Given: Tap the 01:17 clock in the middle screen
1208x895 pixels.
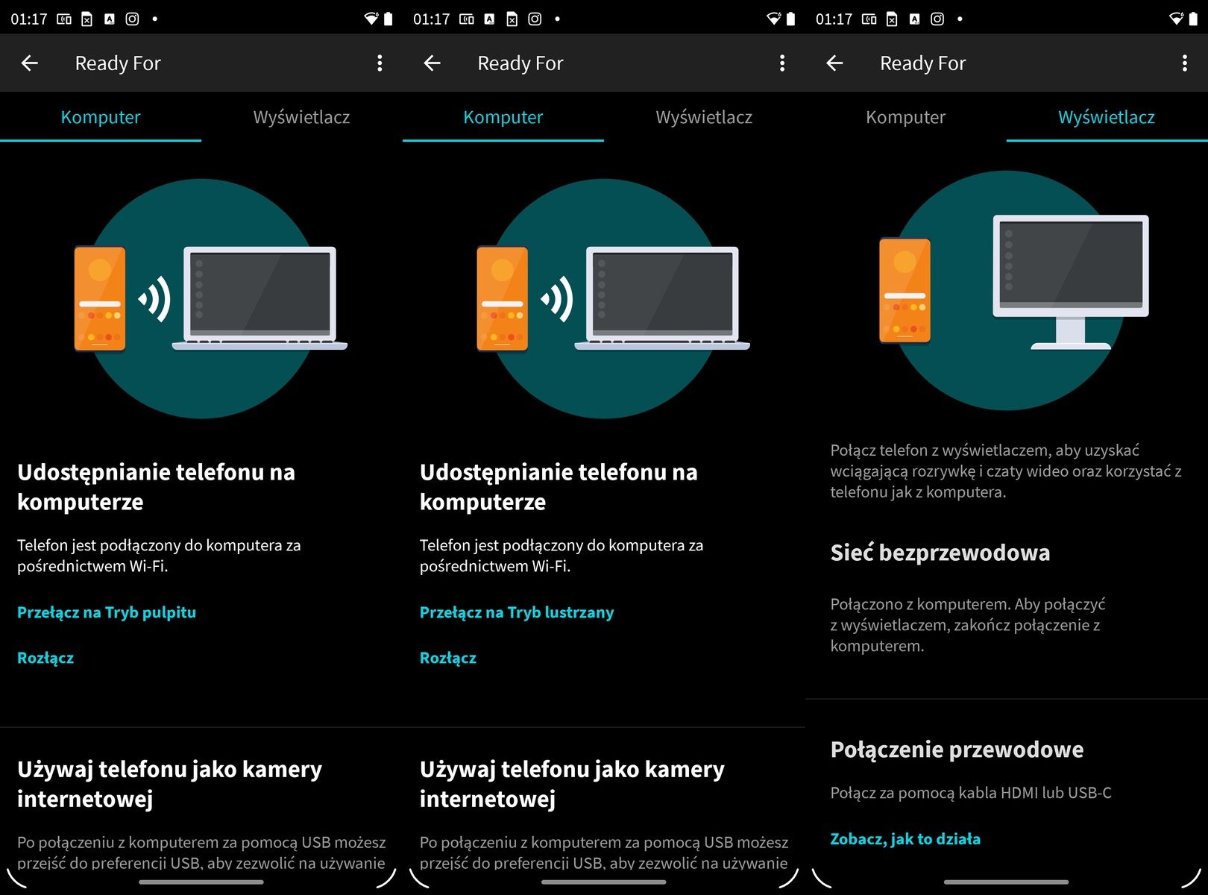Looking at the screenshot, I should (432, 19).
